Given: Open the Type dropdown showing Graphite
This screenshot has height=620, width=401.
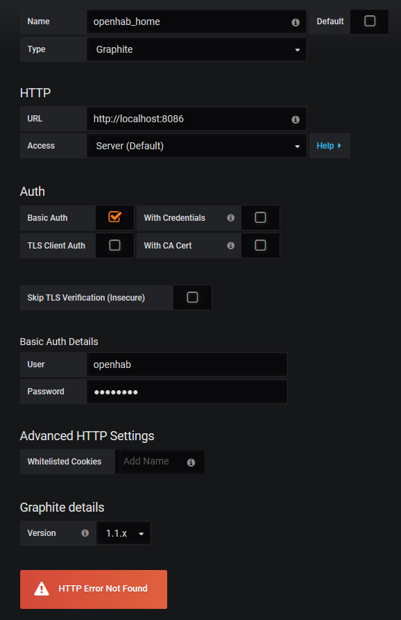Looking at the screenshot, I should tap(196, 49).
